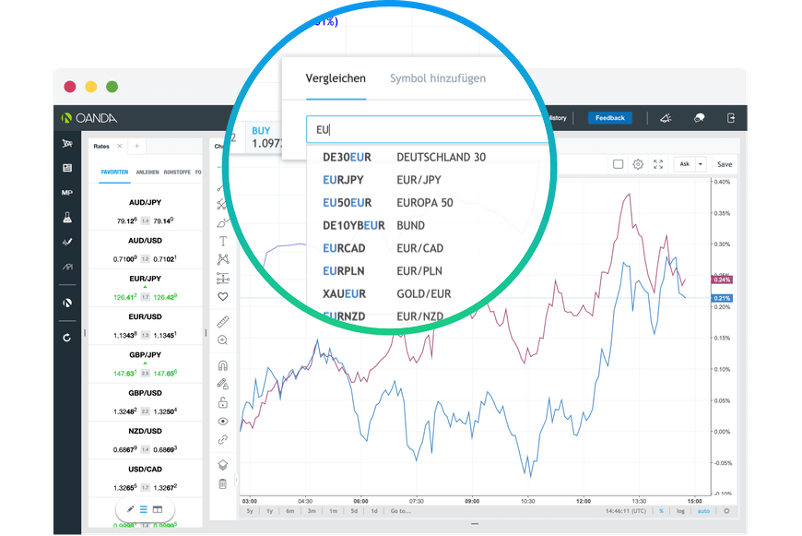
Task: Click the logout icon in the top bar
Action: click(731, 118)
